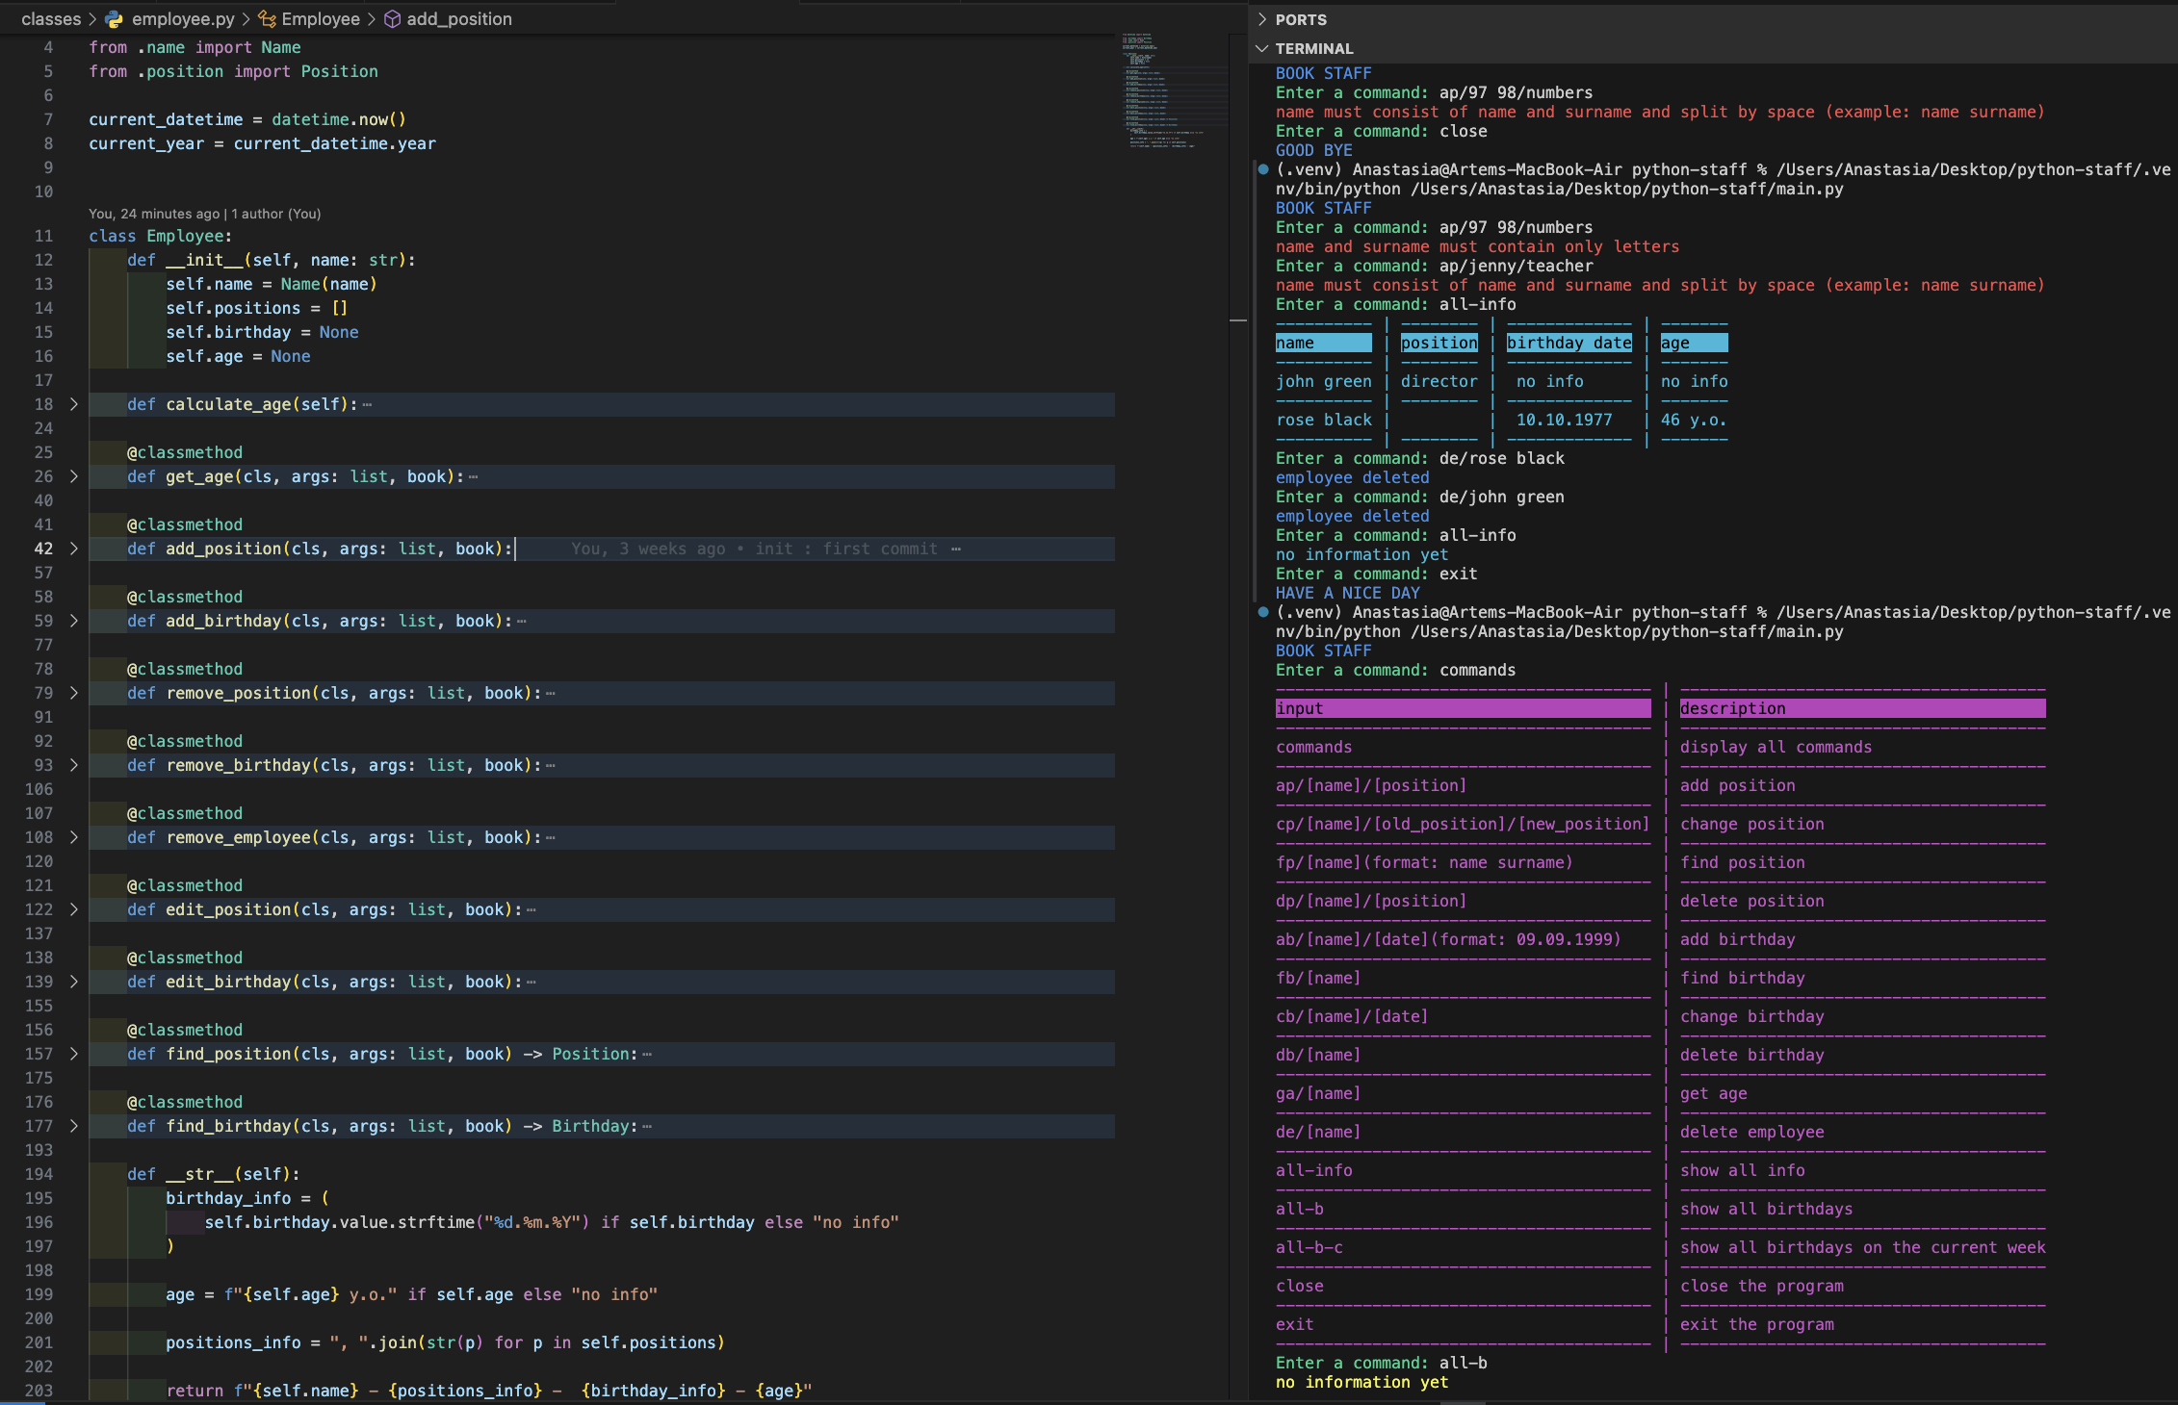Expand the folded edit_position method
The width and height of the screenshot is (2178, 1405).
(73, 909)
